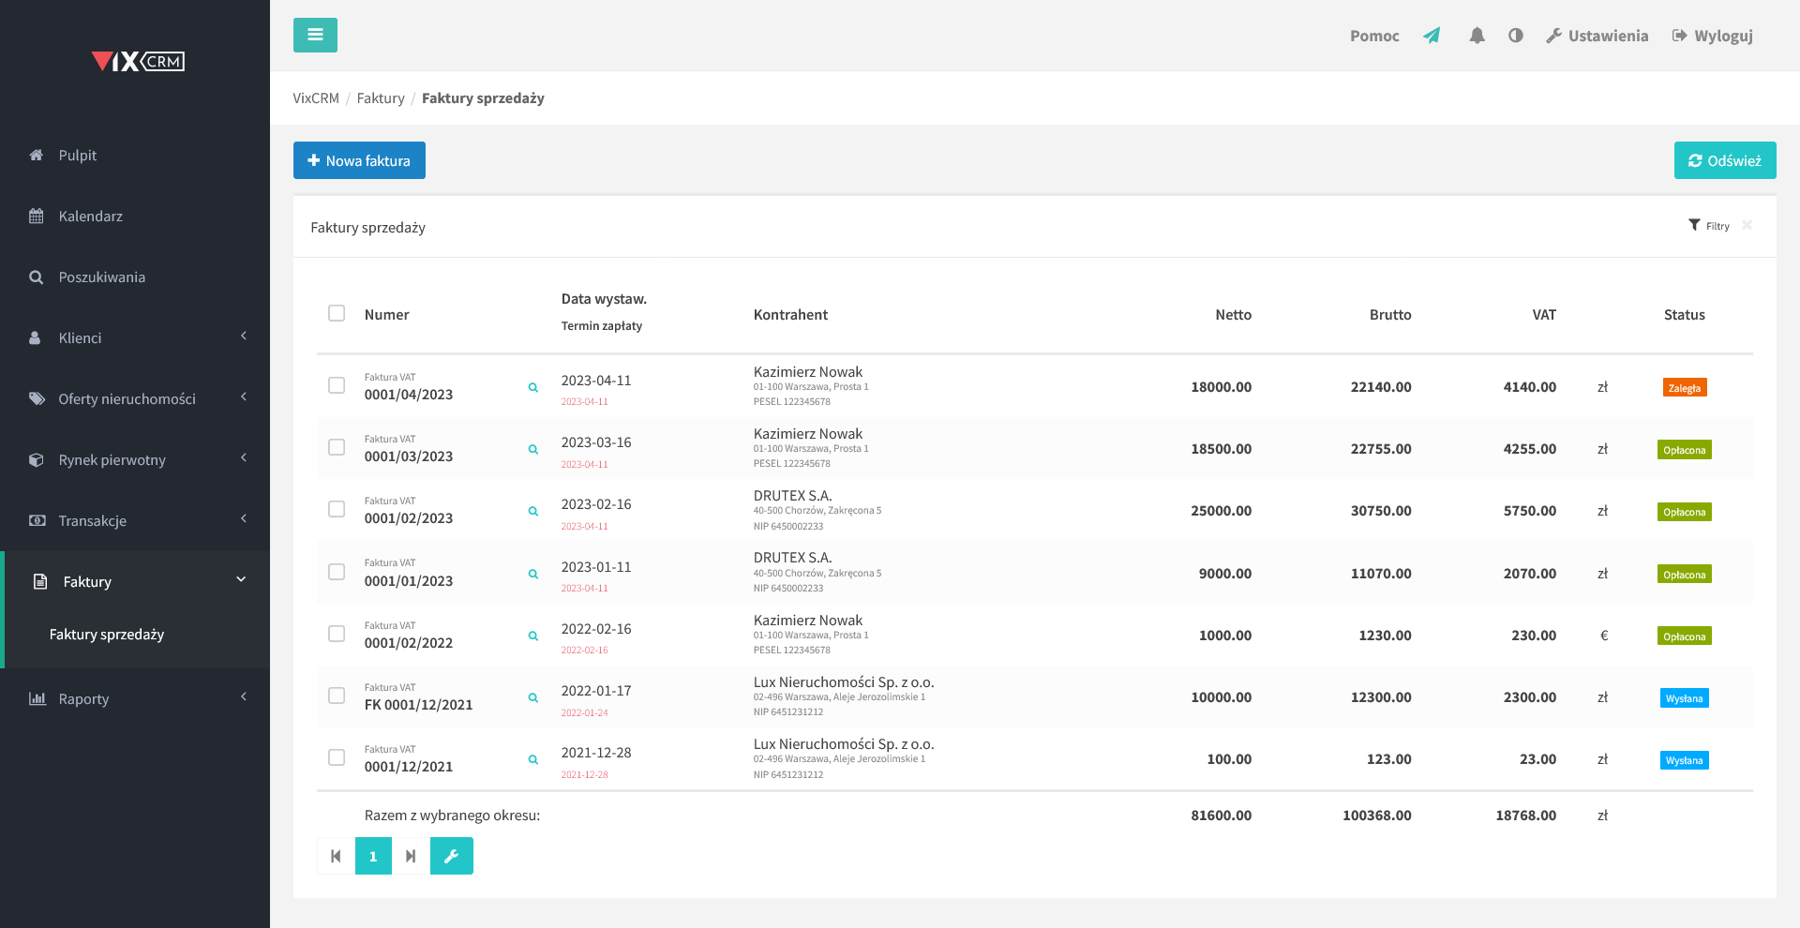Select checkbox for invoice 0001/02/2023

pyautogui.click(x=337, y=509)
